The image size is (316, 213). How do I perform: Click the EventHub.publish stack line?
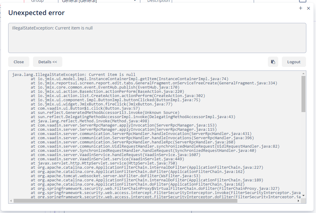coord(105,87)
